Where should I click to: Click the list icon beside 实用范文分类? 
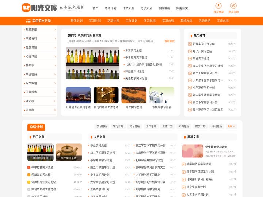(28, 21)
